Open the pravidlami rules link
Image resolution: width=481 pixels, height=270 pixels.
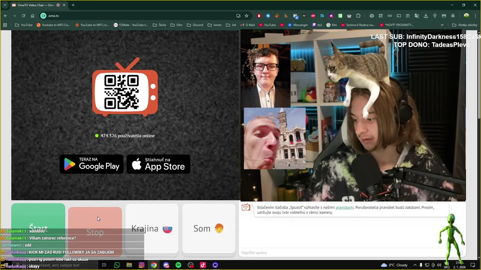(345, 207)
